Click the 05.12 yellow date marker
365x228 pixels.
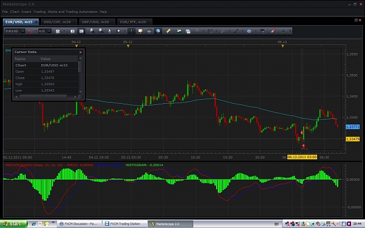[x=128, y=46]
